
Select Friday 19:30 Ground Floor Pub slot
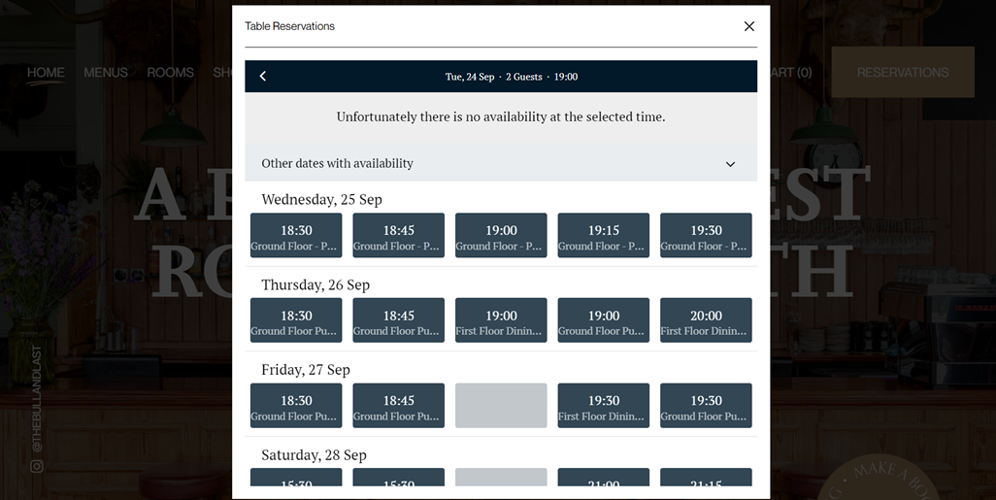coord(706,405)
